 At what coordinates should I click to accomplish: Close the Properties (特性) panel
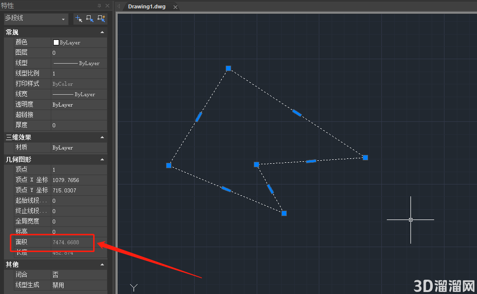pos(107,6)
